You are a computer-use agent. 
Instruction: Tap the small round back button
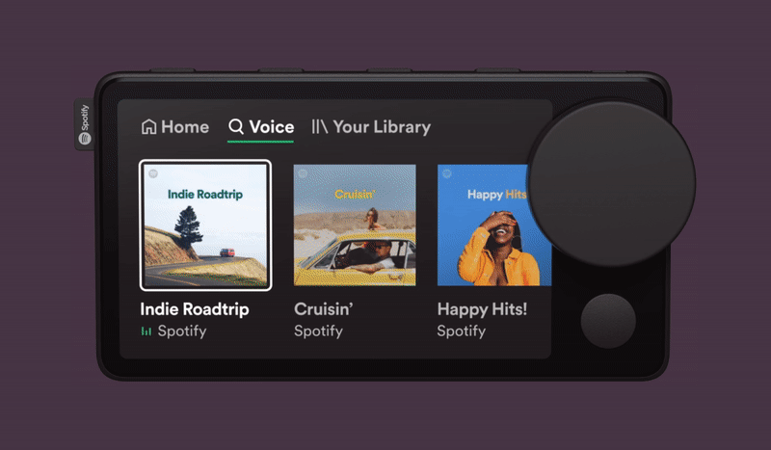(608, 321)
